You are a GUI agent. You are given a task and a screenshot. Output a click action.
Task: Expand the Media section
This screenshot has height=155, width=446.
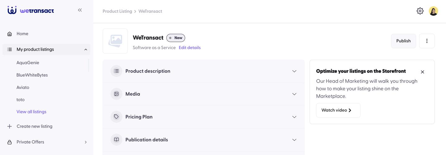pyautogui.click(x=294, y=94)
